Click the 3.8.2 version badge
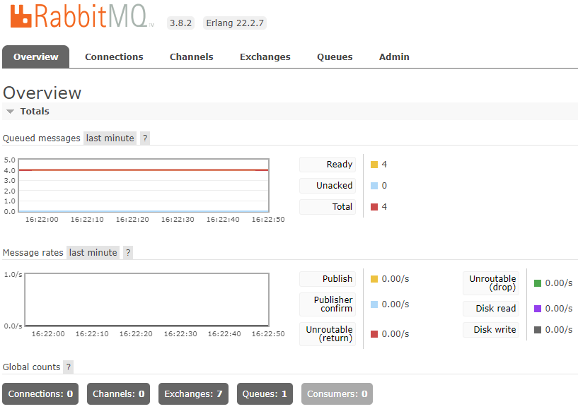The width and height of the screenshot is (578, 409). click(180, 23)
